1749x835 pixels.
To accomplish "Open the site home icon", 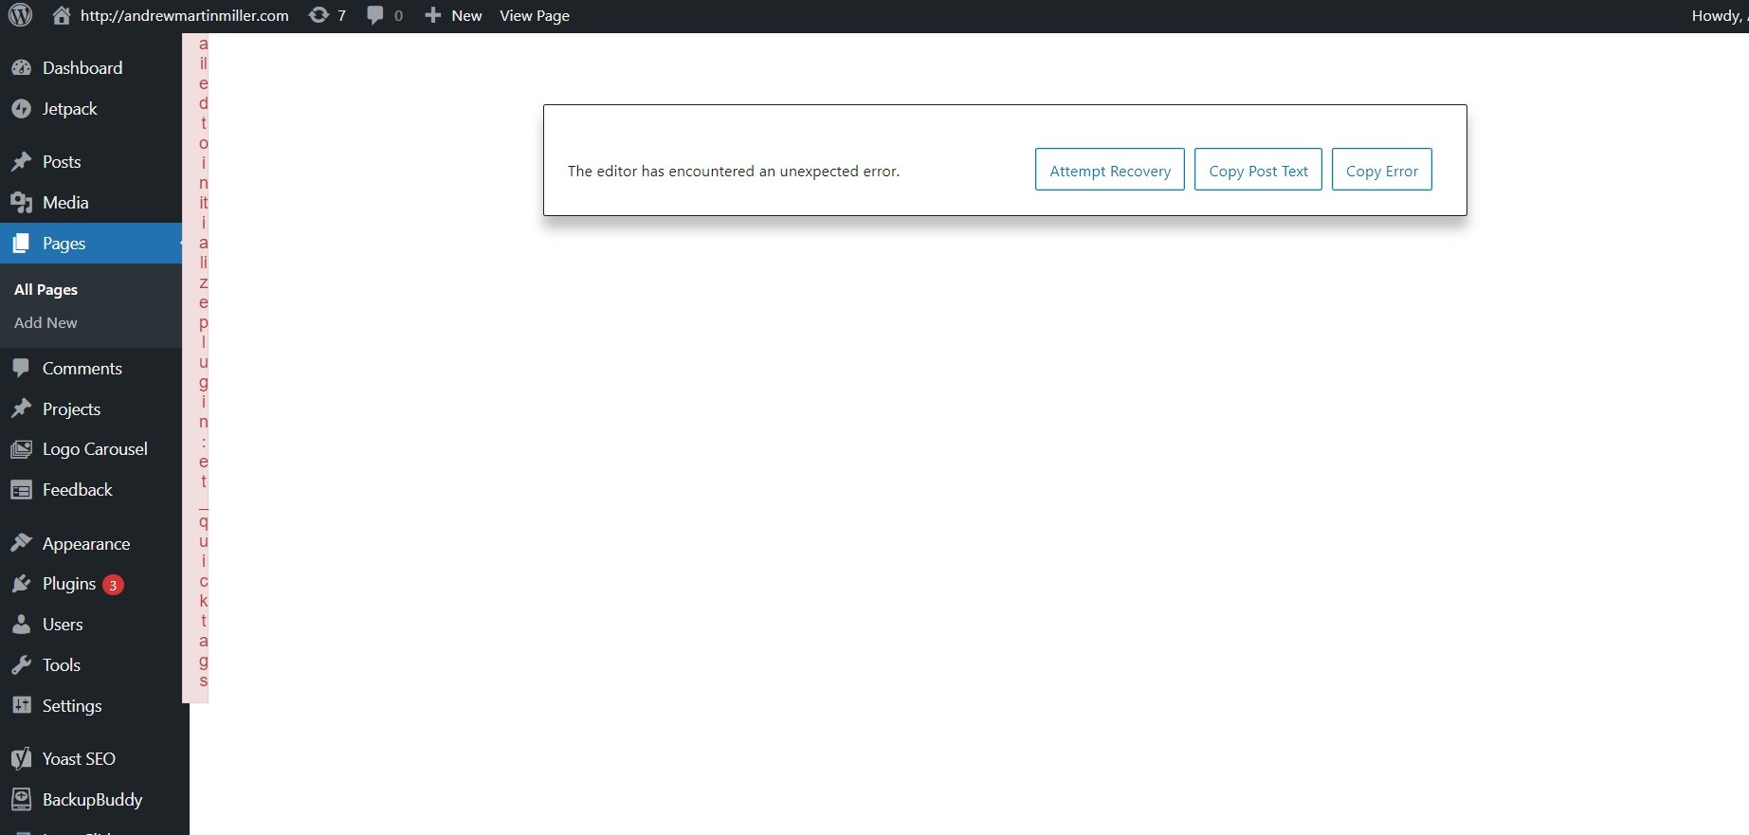I will coord(62,15).
